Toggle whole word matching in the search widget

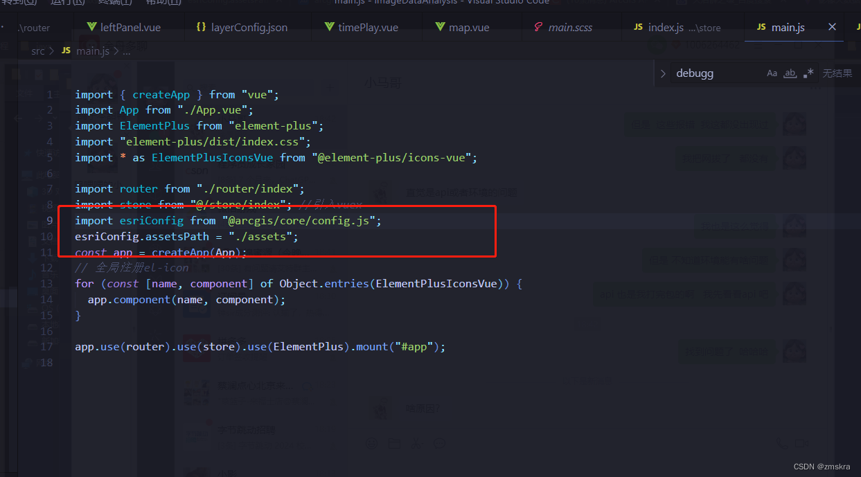[x=790, y=73]
